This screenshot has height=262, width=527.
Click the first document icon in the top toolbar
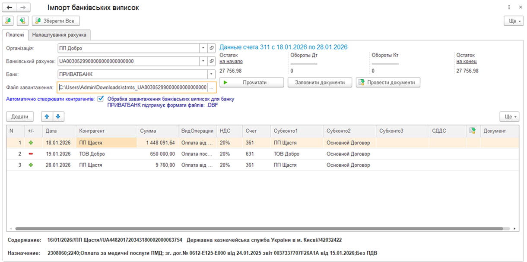8,21
